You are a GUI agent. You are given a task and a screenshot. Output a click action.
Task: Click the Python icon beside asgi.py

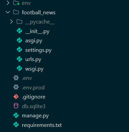pyautogui.click(x=19, y=40)
